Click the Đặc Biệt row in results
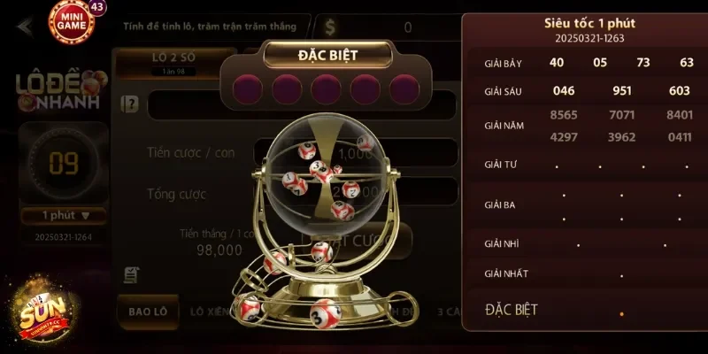The height and width of the screenshot is (354, 708). point(587,310)
